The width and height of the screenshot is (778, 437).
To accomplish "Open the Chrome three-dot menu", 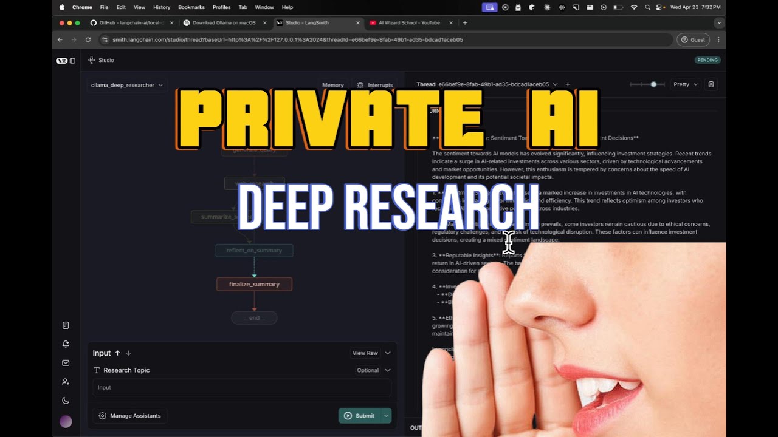I will [718, 39].
